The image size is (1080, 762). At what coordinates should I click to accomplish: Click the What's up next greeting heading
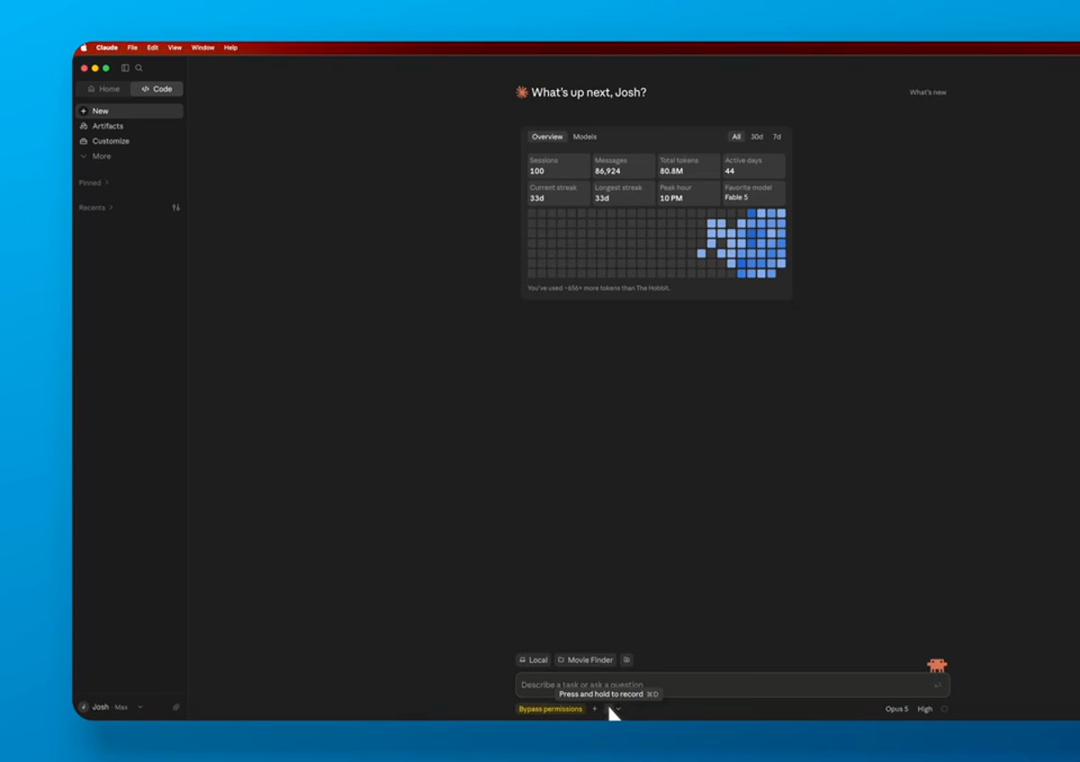point(589,92)
